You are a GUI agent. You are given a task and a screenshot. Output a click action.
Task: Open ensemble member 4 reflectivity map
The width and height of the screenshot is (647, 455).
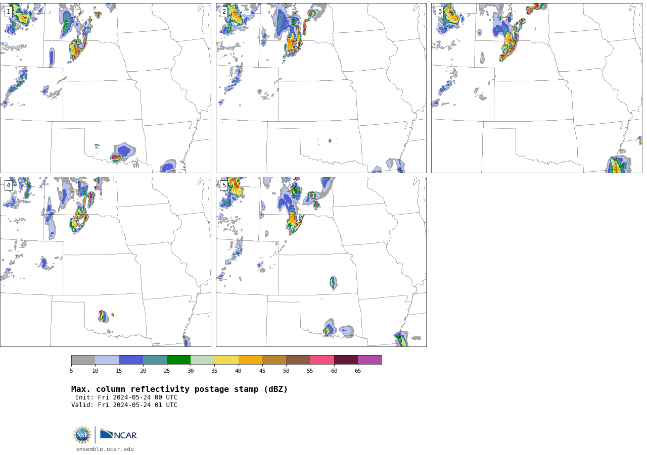coord(105,262)
